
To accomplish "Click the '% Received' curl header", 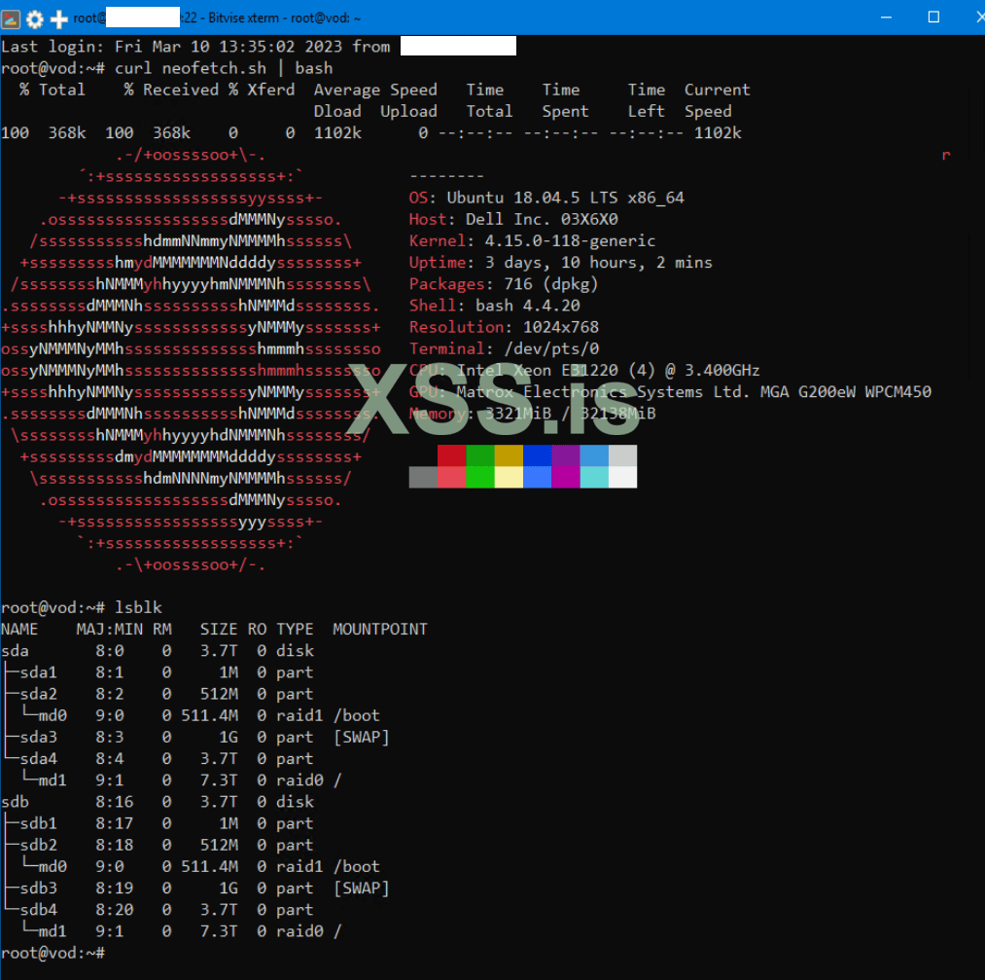I will click(x=171, y=90).
